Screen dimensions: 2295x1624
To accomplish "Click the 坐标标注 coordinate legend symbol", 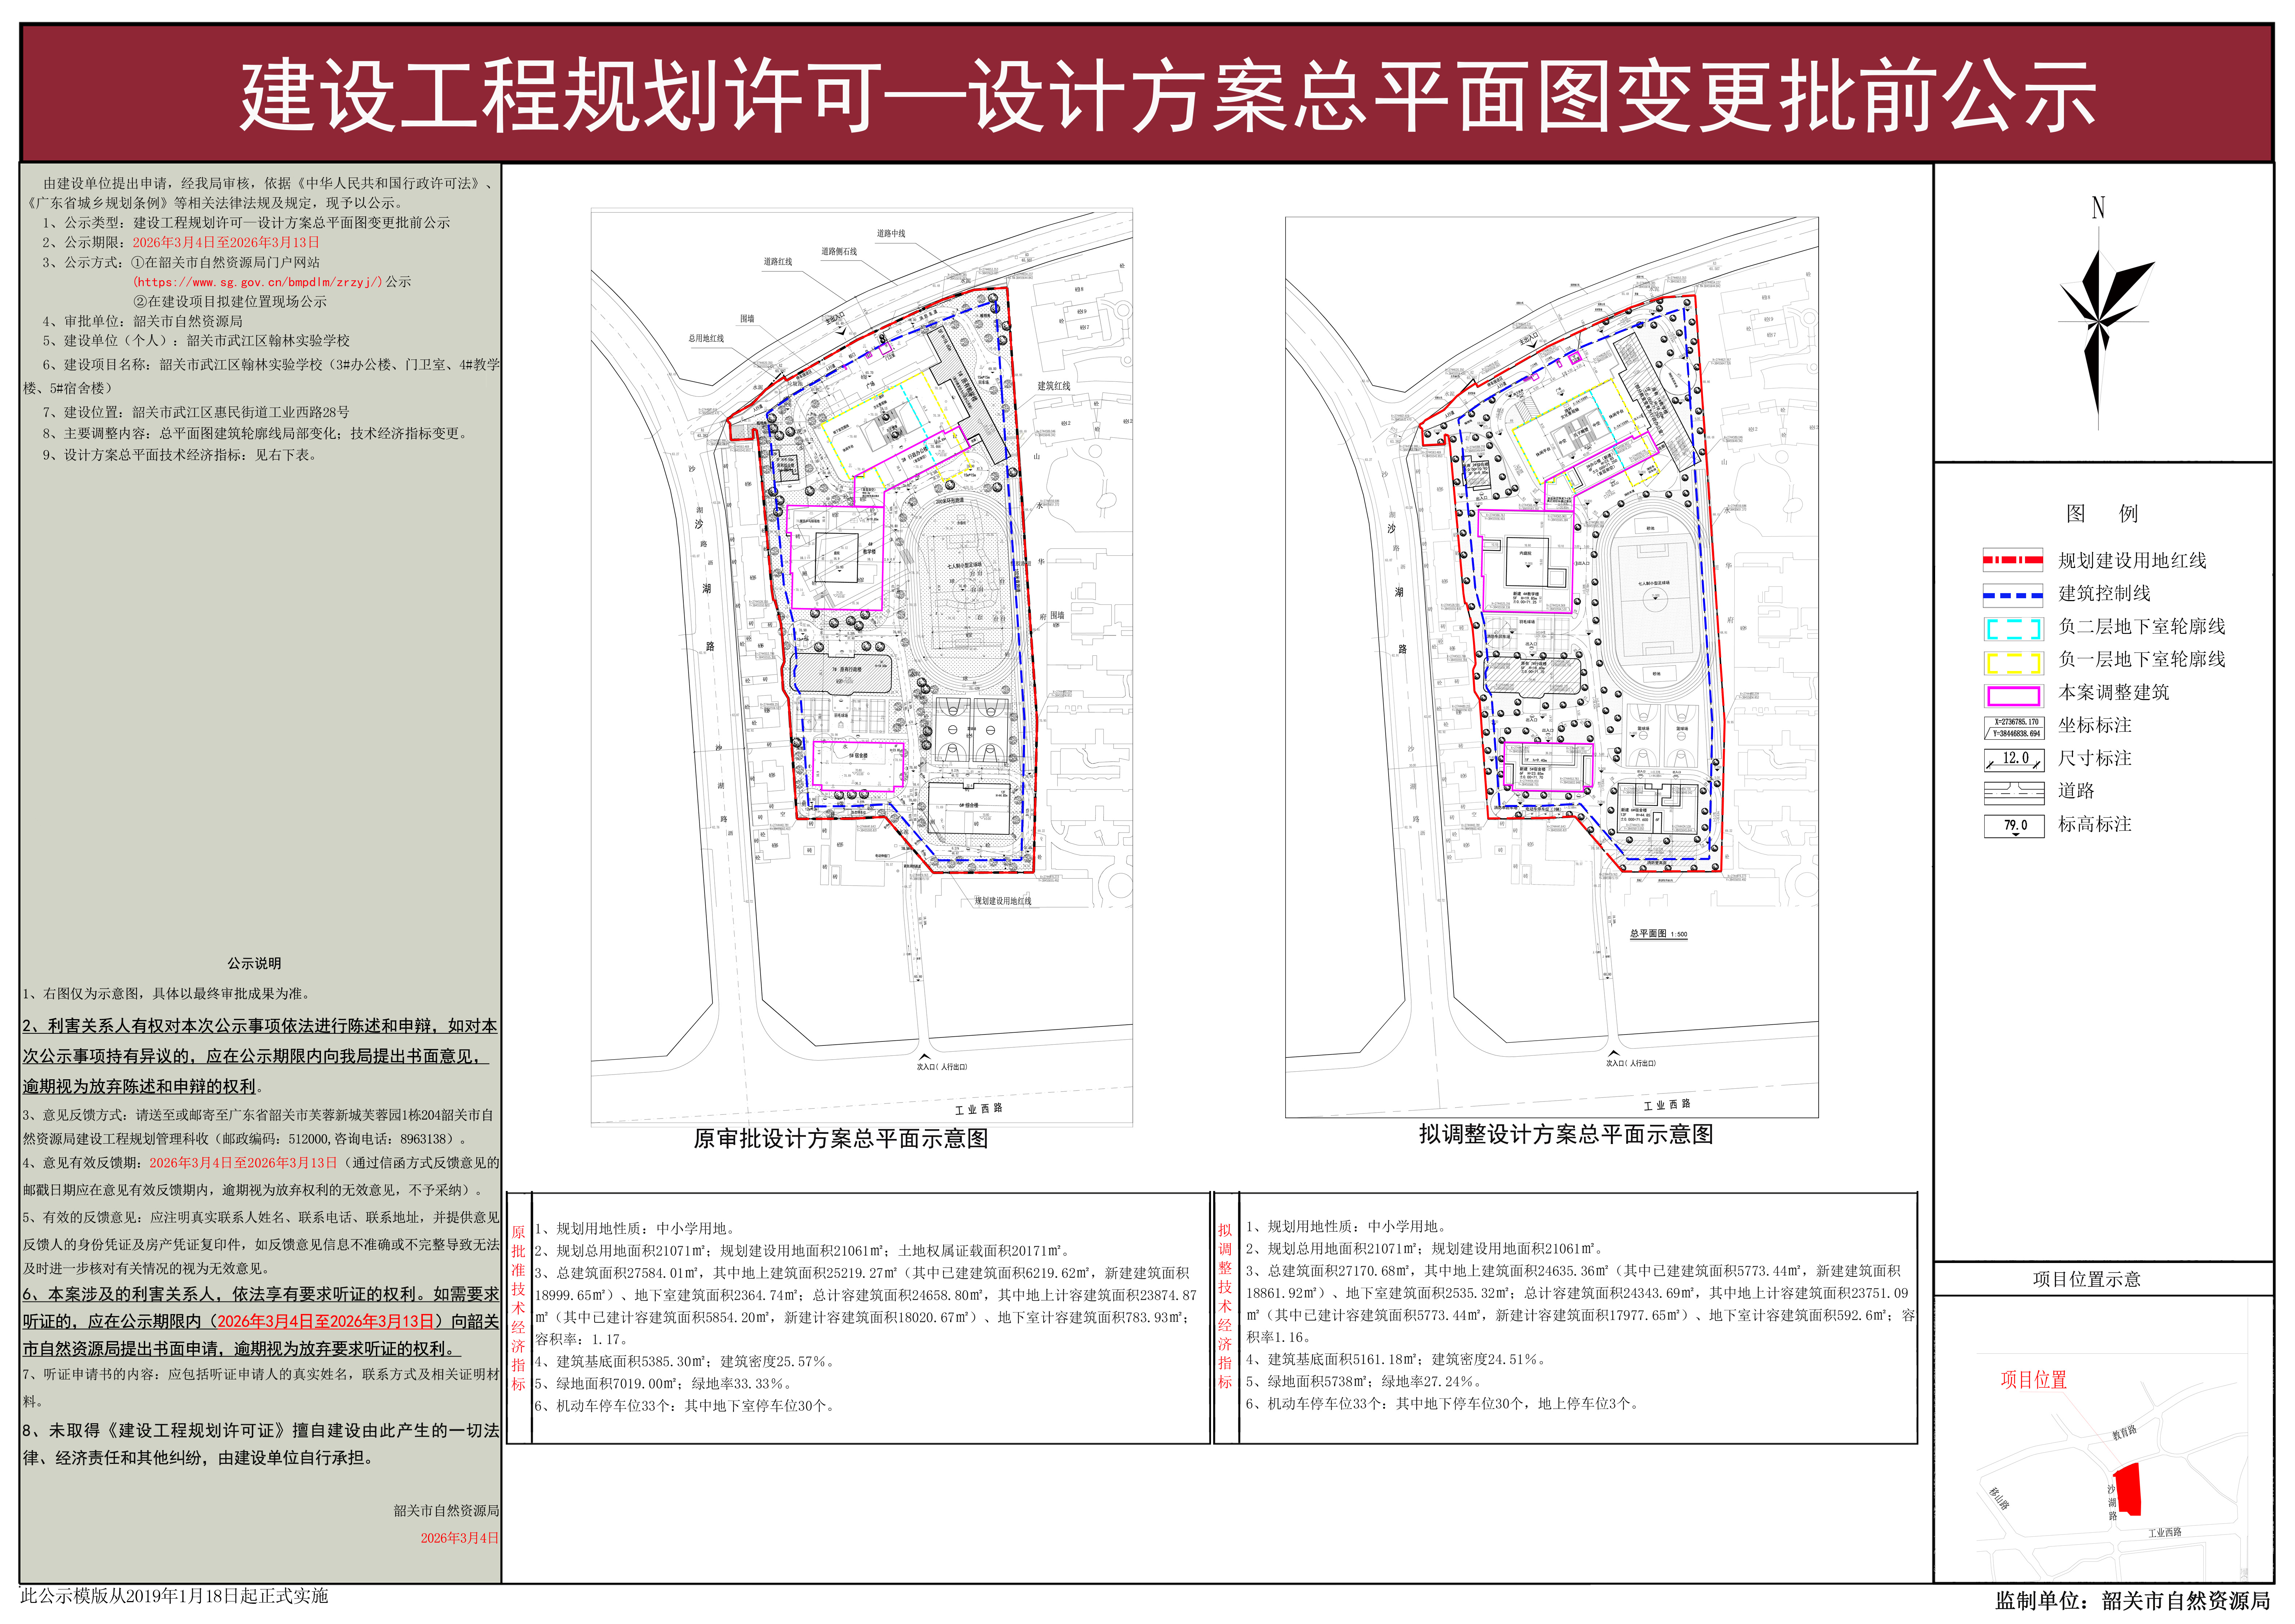I will (x=2014, y=728).
